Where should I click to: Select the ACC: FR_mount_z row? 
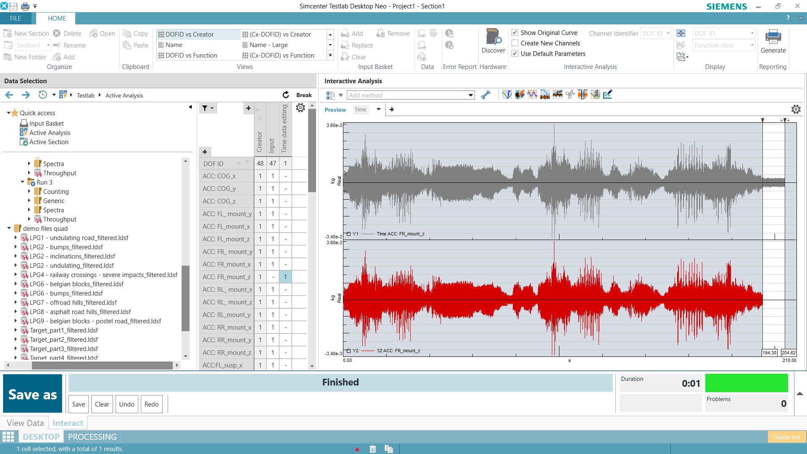coord(227,277)
